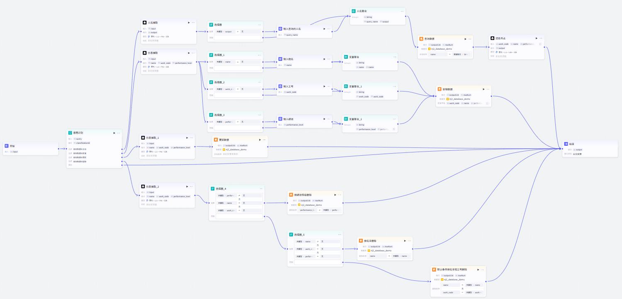Image resolution: width=622 pixels, height=299 pixels.
Task: Run the 信息抽取 node with play button
Action: [189, 53]
